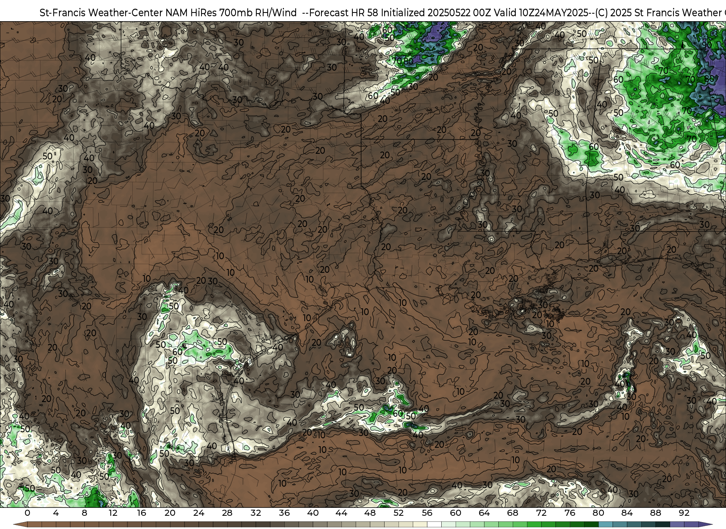Click the colorbar tick label "72"

(x=541, y=513)
